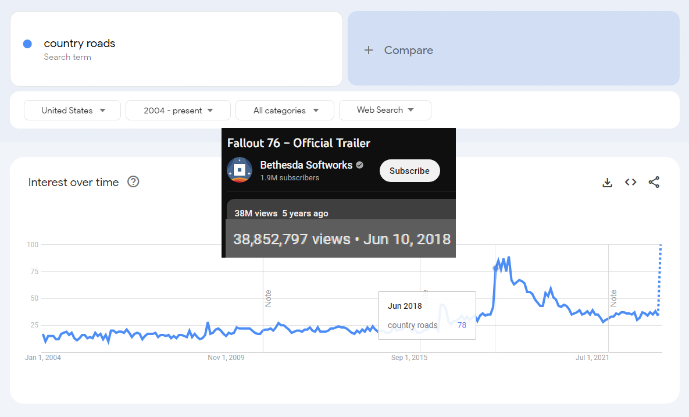Open the All categories dropdown
This screenshot has height=417, width=689.
coord(285,111)
